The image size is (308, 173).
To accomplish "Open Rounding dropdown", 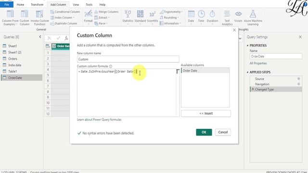I will coord(169,18).
